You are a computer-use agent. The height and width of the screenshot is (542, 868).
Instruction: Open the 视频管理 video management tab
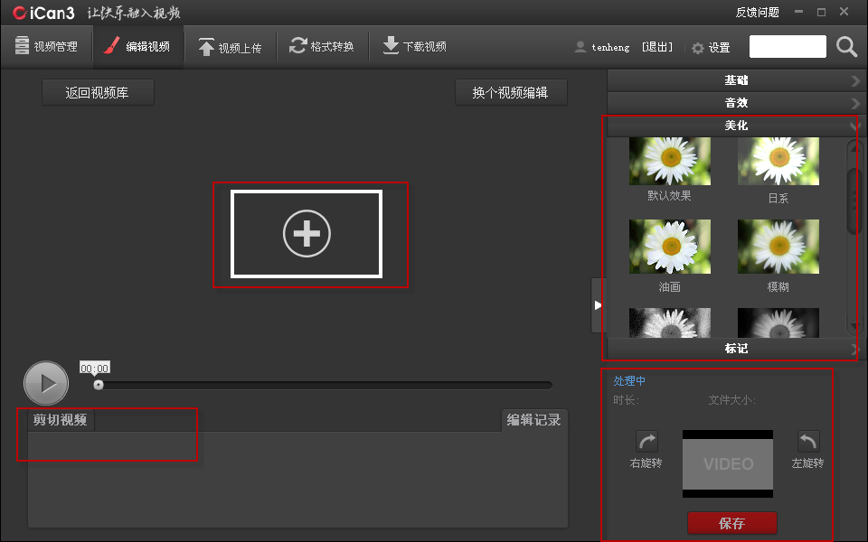tap(46, 46)
